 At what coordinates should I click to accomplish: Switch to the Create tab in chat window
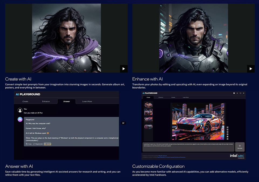click(x=25, y=102)
